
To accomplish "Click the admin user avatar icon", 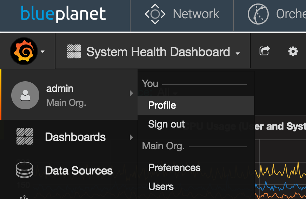I will (x=25, y=95).
